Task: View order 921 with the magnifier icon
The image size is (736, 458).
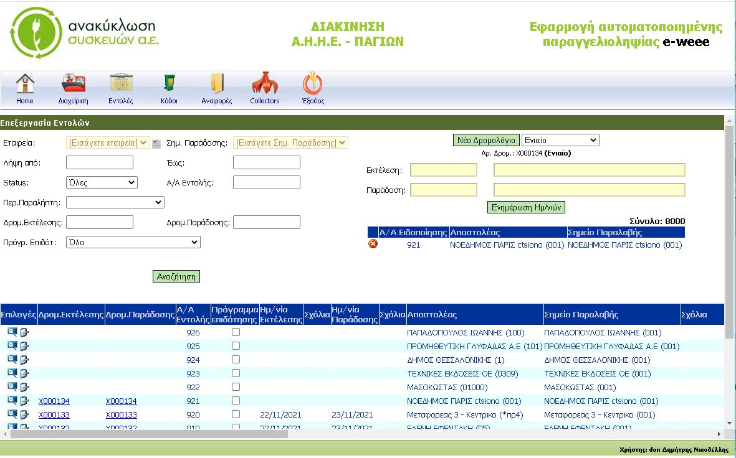Action: 12,400
